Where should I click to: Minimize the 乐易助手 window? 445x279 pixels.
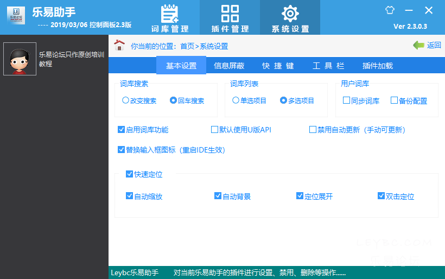click(409, 10)
